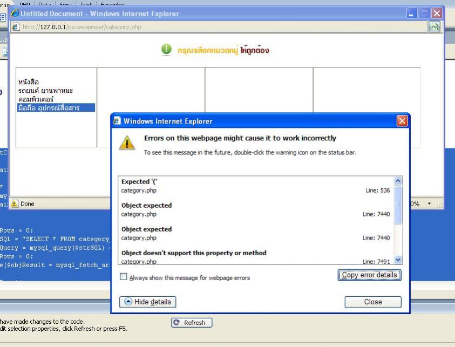Enable Always show this message for webpage errors
The width and height of the screenshot is (455, 347).
pos(123,277)
